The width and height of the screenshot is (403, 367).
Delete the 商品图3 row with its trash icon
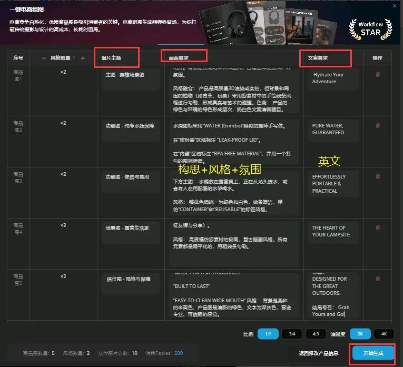coord(378,177)
